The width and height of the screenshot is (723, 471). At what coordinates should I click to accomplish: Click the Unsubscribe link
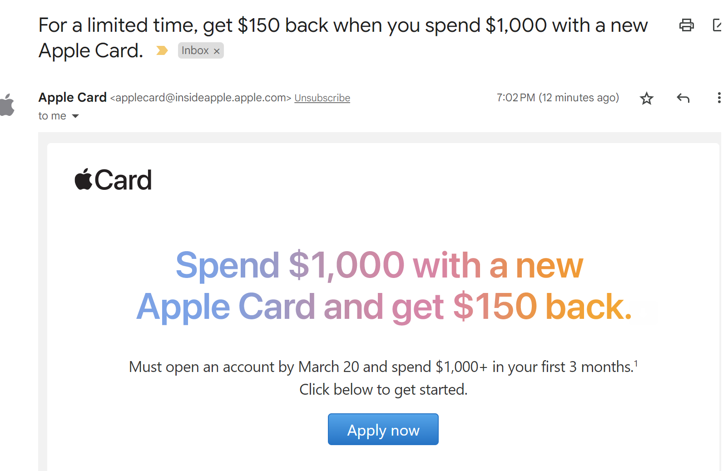322,98
